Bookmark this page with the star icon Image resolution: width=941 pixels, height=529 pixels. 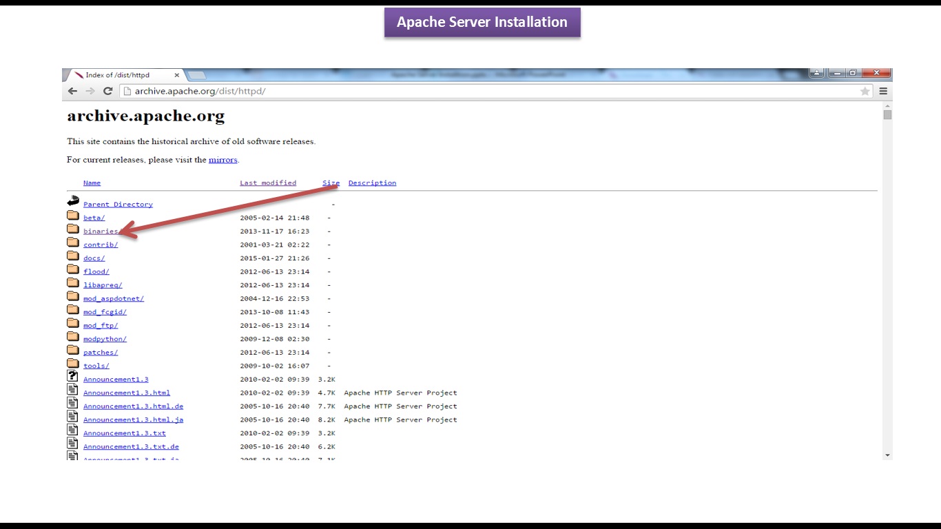click(865, 91)
